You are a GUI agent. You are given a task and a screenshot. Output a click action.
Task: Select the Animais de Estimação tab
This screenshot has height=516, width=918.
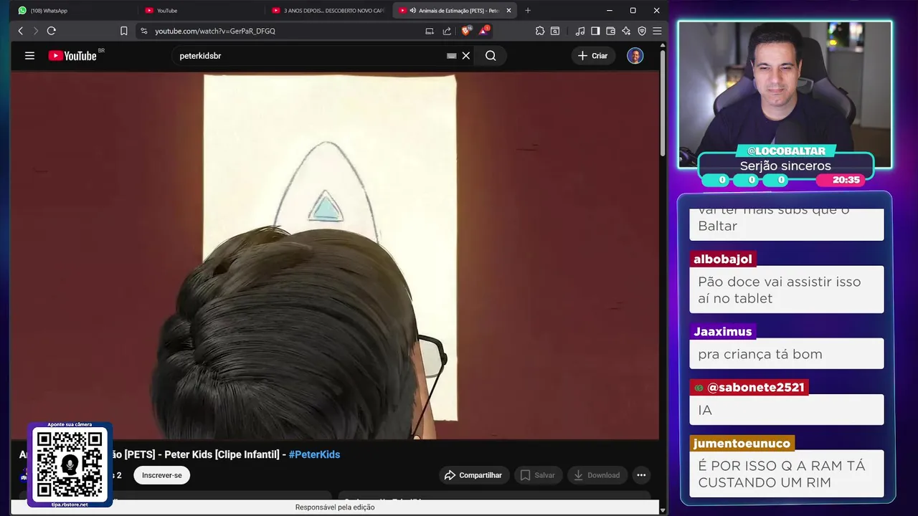452,11
